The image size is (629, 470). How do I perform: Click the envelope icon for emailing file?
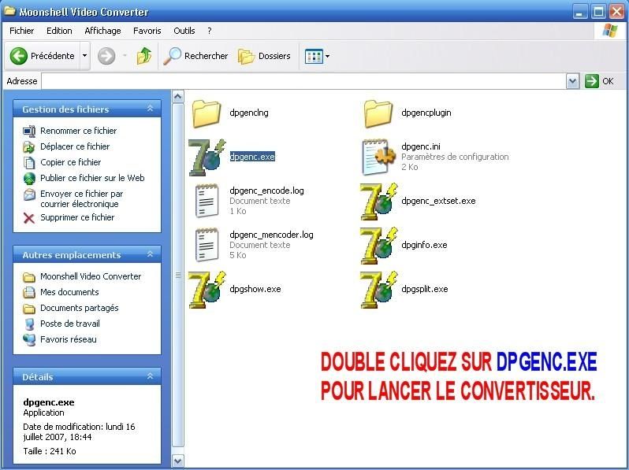coord(29,194)
